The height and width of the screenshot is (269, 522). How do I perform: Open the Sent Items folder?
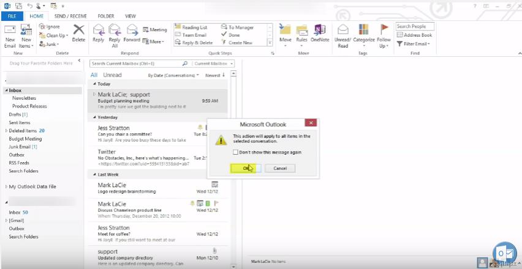(x=20, y=122)
